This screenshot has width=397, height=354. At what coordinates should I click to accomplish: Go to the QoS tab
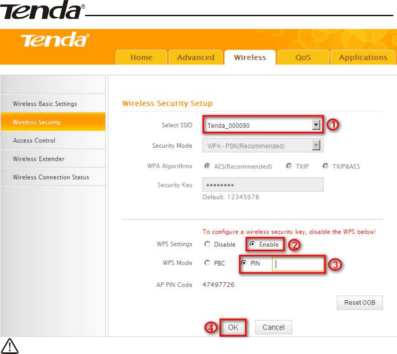click(303, 57)
